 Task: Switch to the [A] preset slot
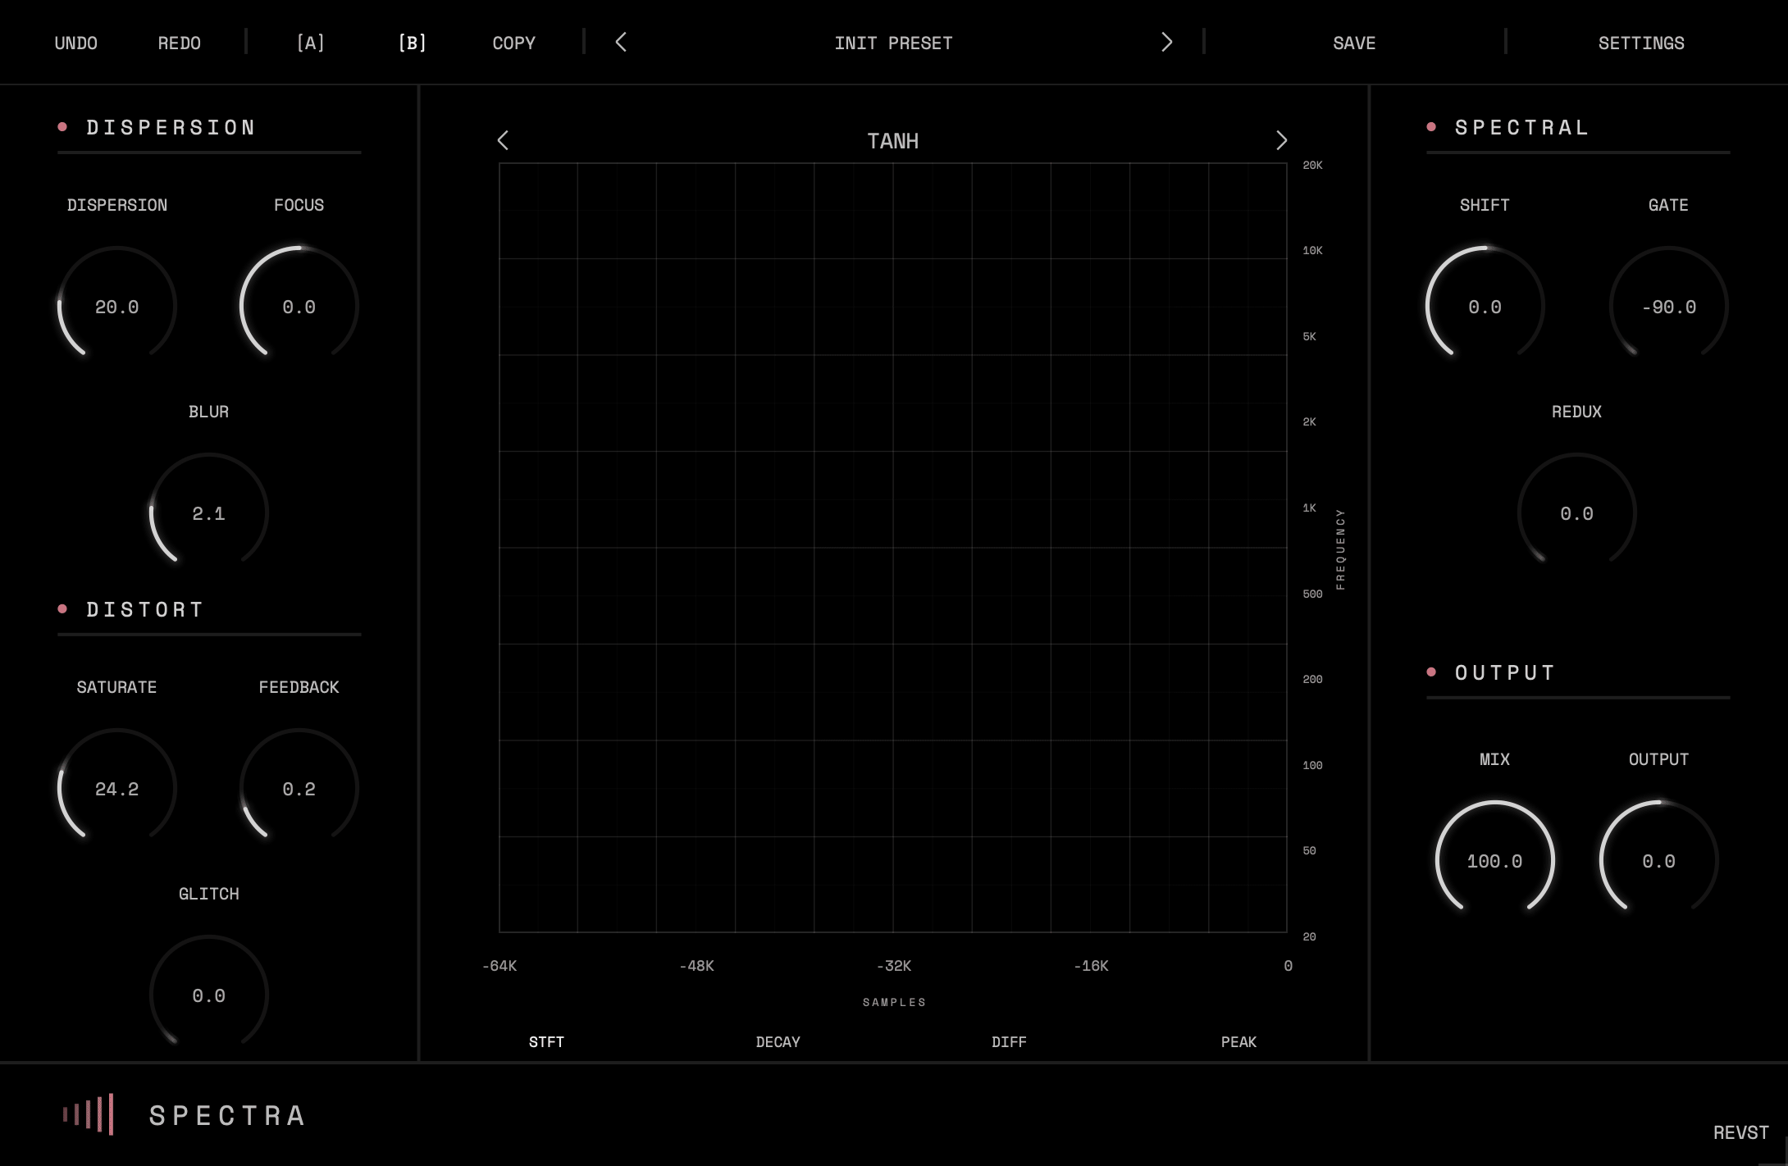point(310,43)
